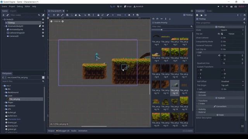Open the Scene menu
Viewport: 248px width, 139px height.
tap(4, 7)
